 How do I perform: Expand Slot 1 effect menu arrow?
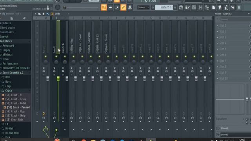[x=217, y=25]
